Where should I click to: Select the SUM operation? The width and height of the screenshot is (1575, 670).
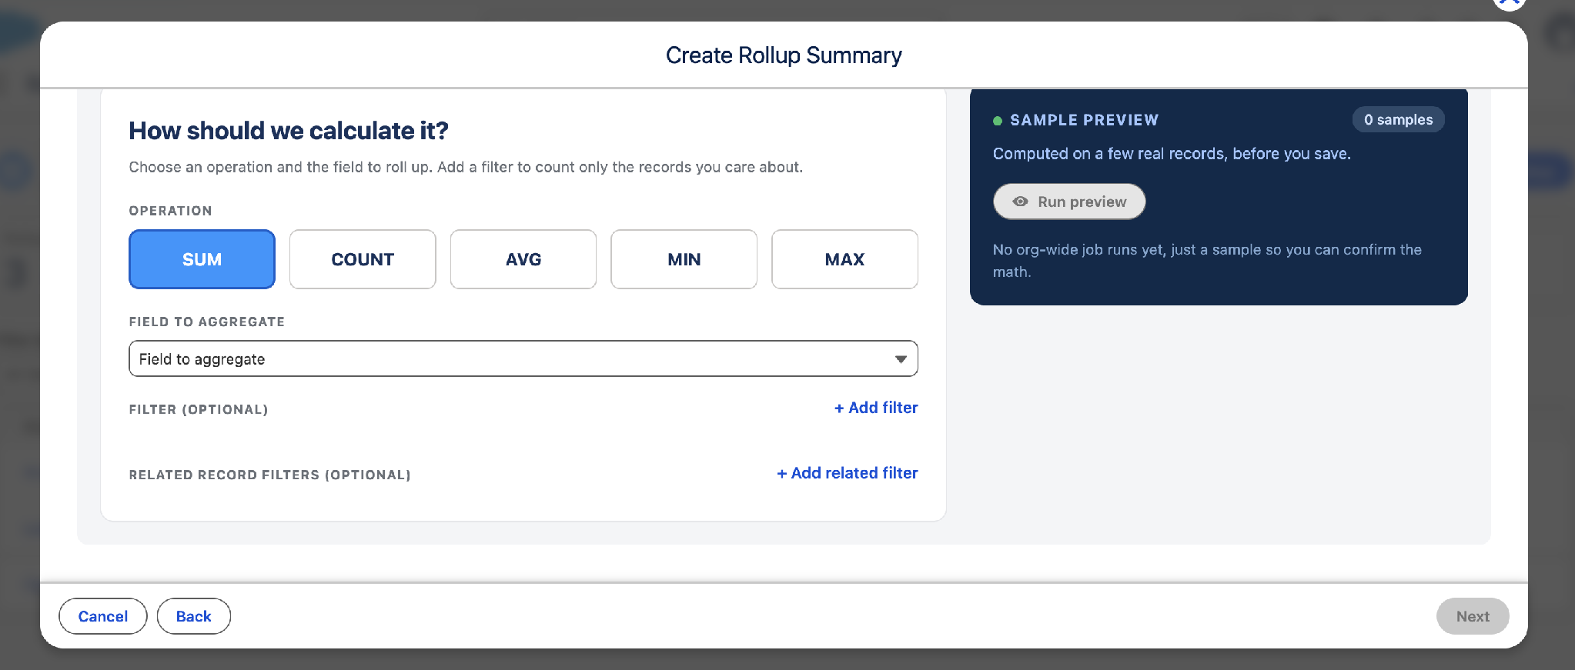[202, 259]
